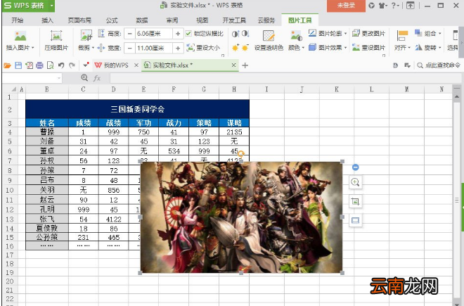The image size is (464, 306).
Task: Click the undo arrow icon
Action: pos(61,65)
